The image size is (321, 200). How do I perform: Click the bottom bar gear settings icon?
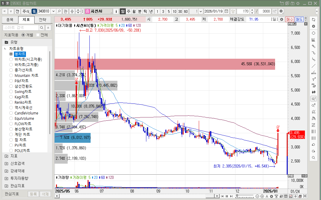click(272, 196)
